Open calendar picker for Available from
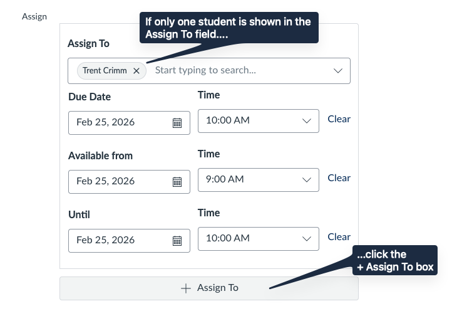 tap(177, 181)
